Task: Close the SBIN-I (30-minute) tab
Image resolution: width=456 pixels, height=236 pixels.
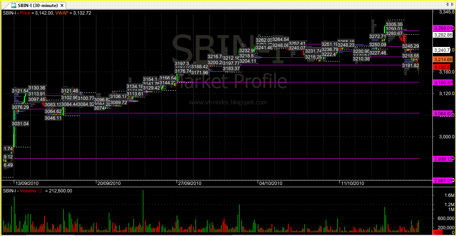Action: click(x=62, y=6)
